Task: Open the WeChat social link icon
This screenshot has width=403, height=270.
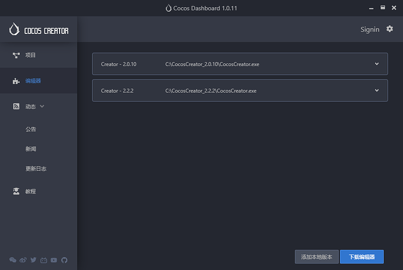Action: [13, 260]
